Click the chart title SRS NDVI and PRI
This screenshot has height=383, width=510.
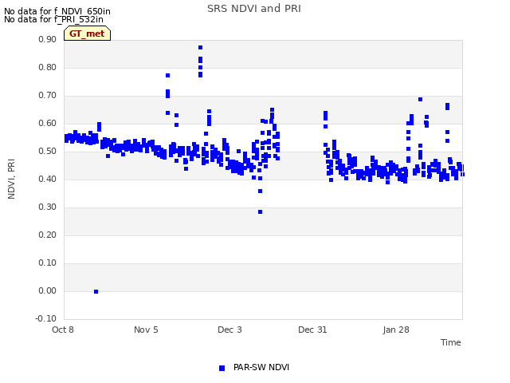254,9
